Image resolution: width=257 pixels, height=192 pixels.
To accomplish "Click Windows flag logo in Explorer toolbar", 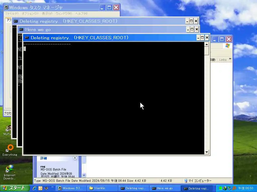I will click(x=227, y=46).
